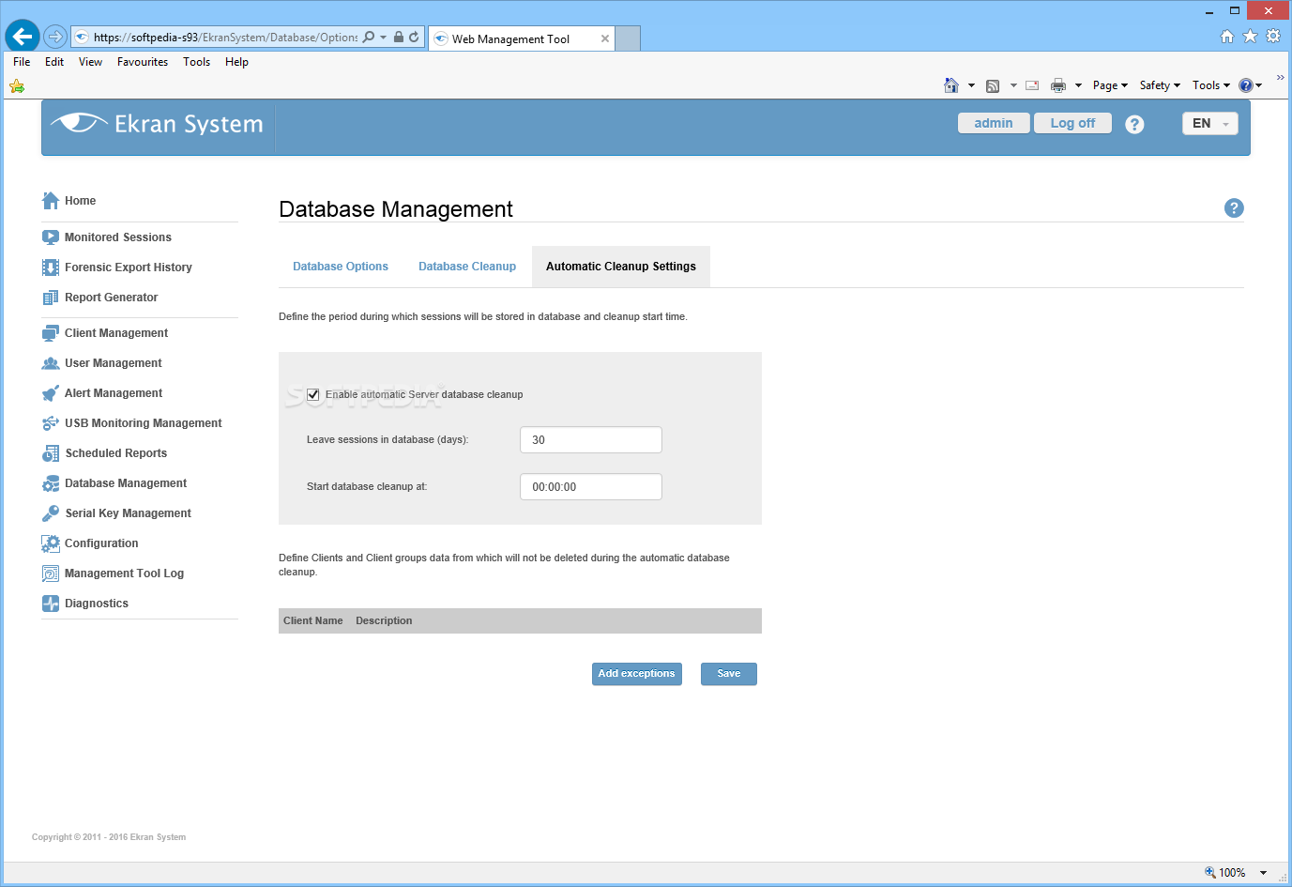Click the Database Management icon
1292x887 pixels.
(x=51, y=483)
